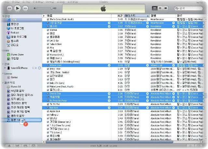
Task: Expand the iPhone device tree
Action: coord(5,68)
